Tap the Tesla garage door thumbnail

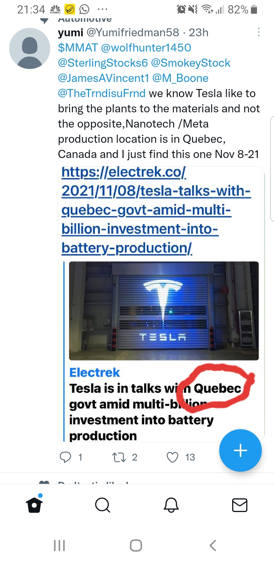point(164,311)
